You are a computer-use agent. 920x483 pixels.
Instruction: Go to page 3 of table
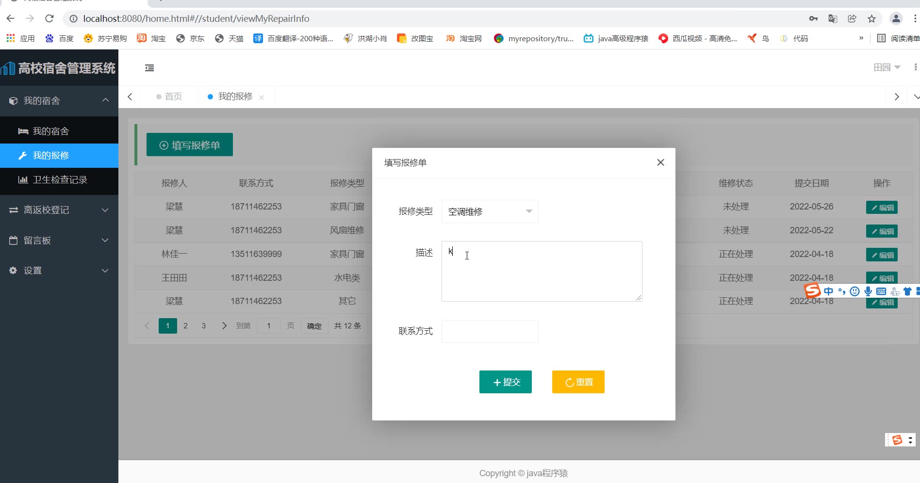pyautogui.click(x=204, y=326)
